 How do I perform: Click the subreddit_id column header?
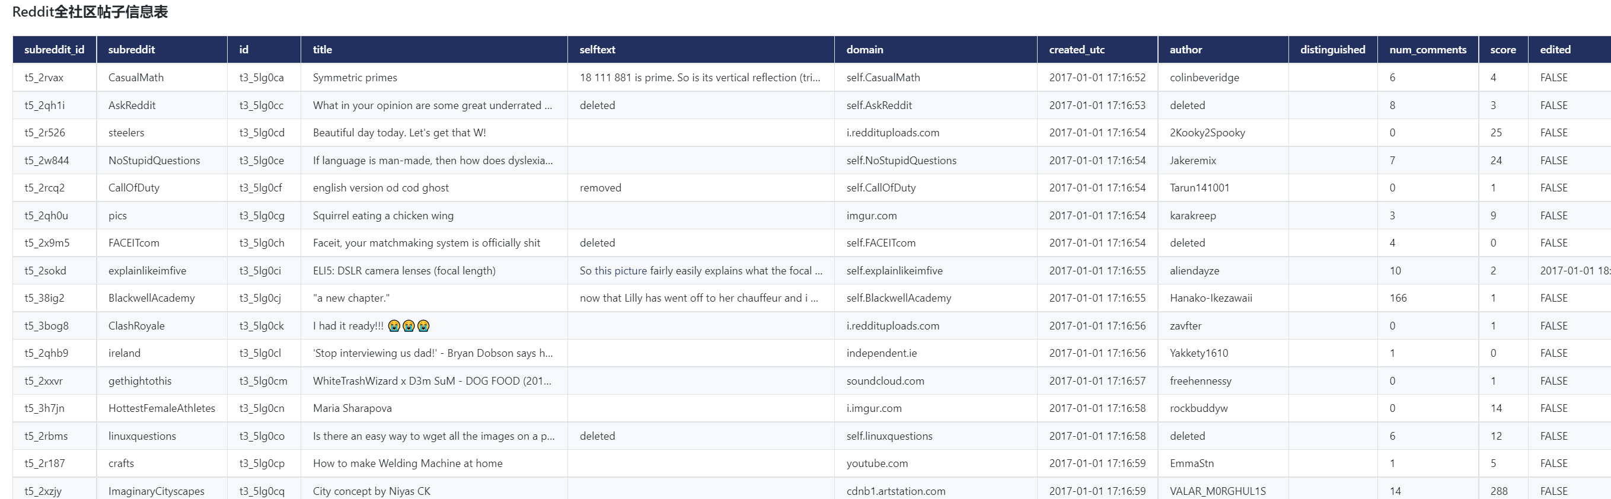(x=55, y=49)
